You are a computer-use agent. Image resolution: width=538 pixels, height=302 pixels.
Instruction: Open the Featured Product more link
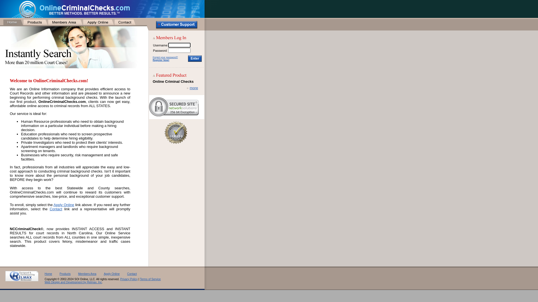pos(194,88)
